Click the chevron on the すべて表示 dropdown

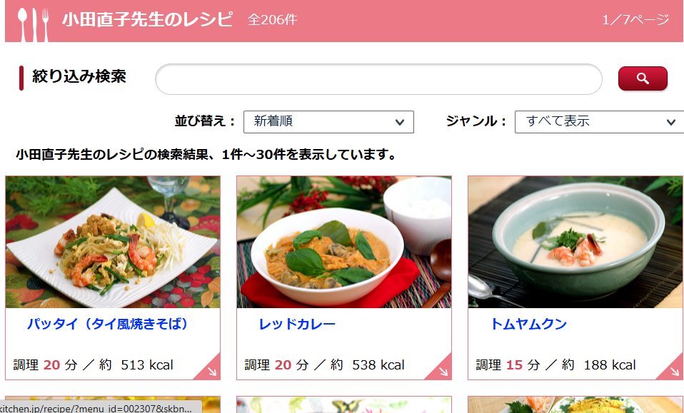tap(671, 123)
